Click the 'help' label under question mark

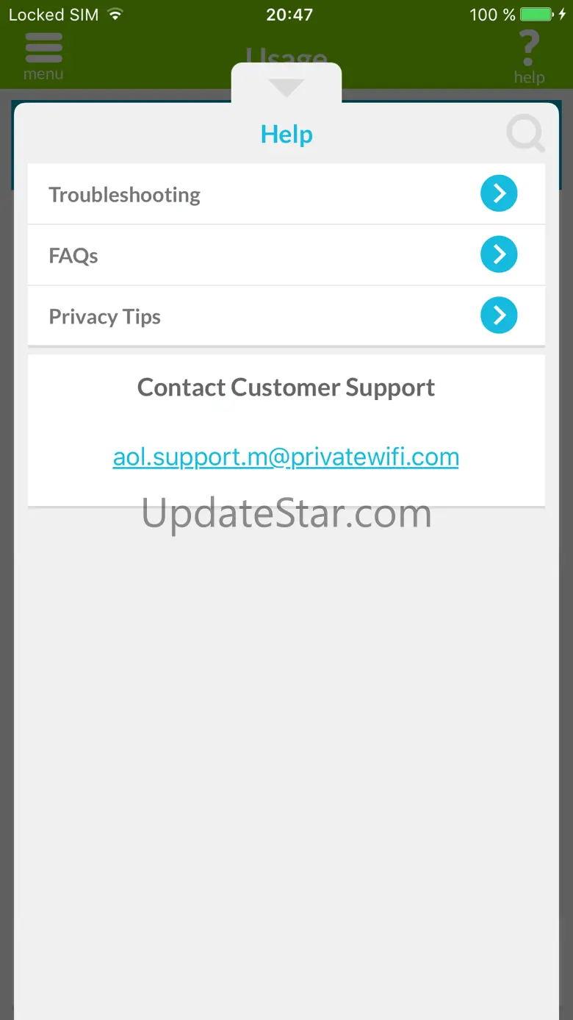click(x=529, y=78)
